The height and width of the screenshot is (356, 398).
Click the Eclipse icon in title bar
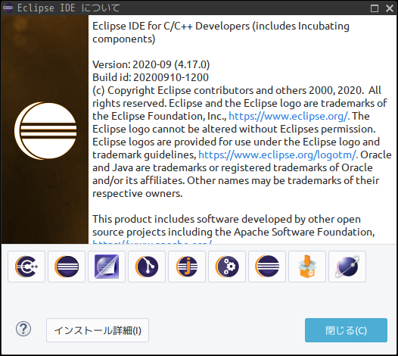tap(8, 8)
